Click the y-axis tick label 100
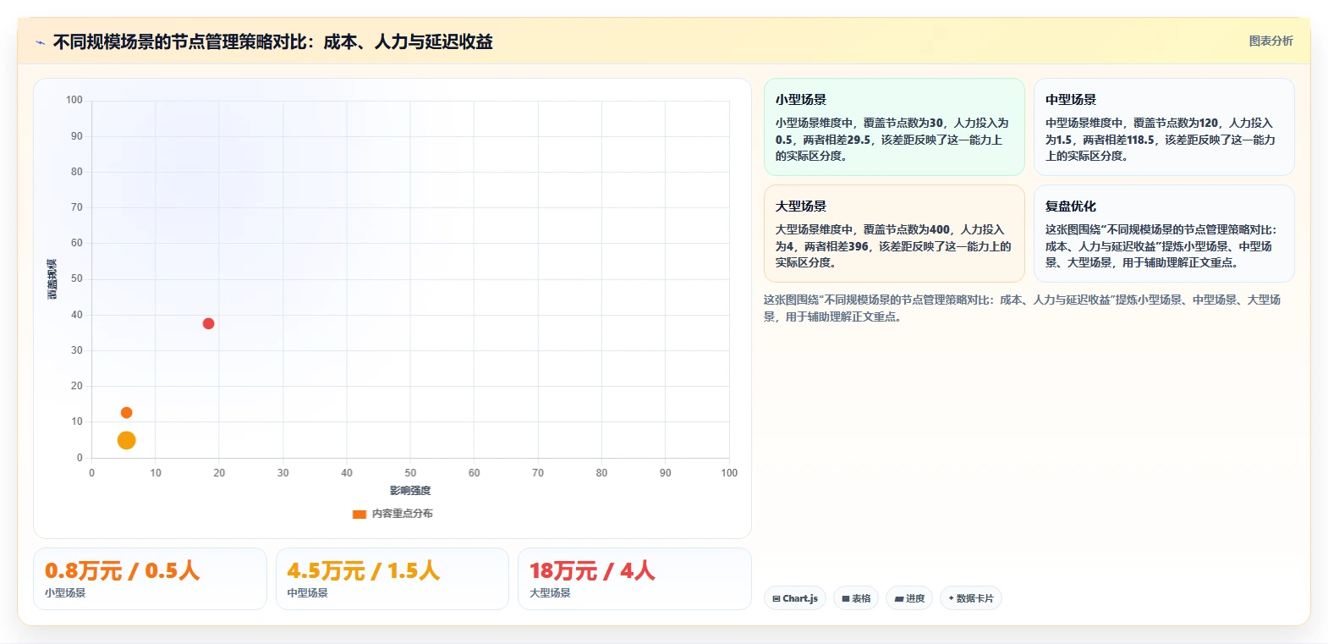This screenshot has height=644, width=1328. click(x=74, y=100)
